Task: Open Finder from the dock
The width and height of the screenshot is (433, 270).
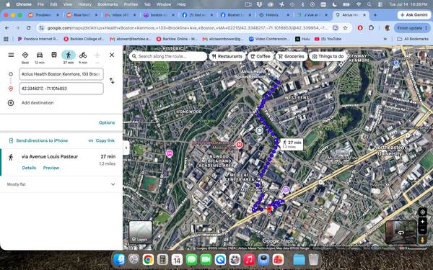Action: 119,259
